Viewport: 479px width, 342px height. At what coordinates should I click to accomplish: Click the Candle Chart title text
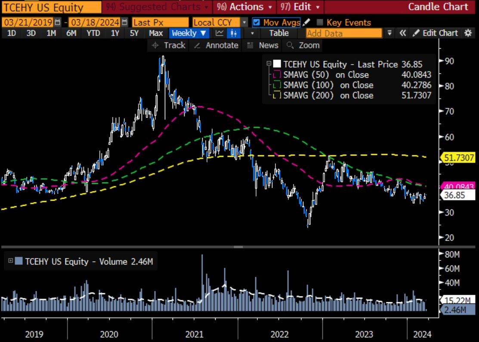click(438, 7)
